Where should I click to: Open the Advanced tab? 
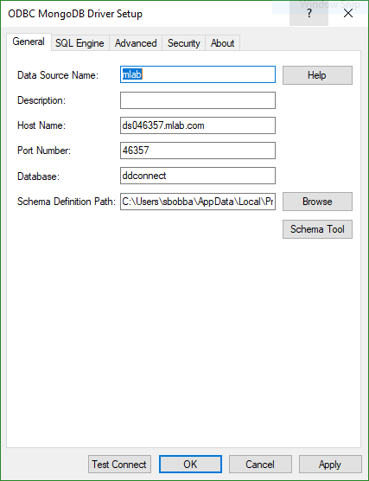(136, 43)
